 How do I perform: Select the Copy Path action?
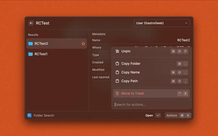pyautogui.click(x=129, y=81)
